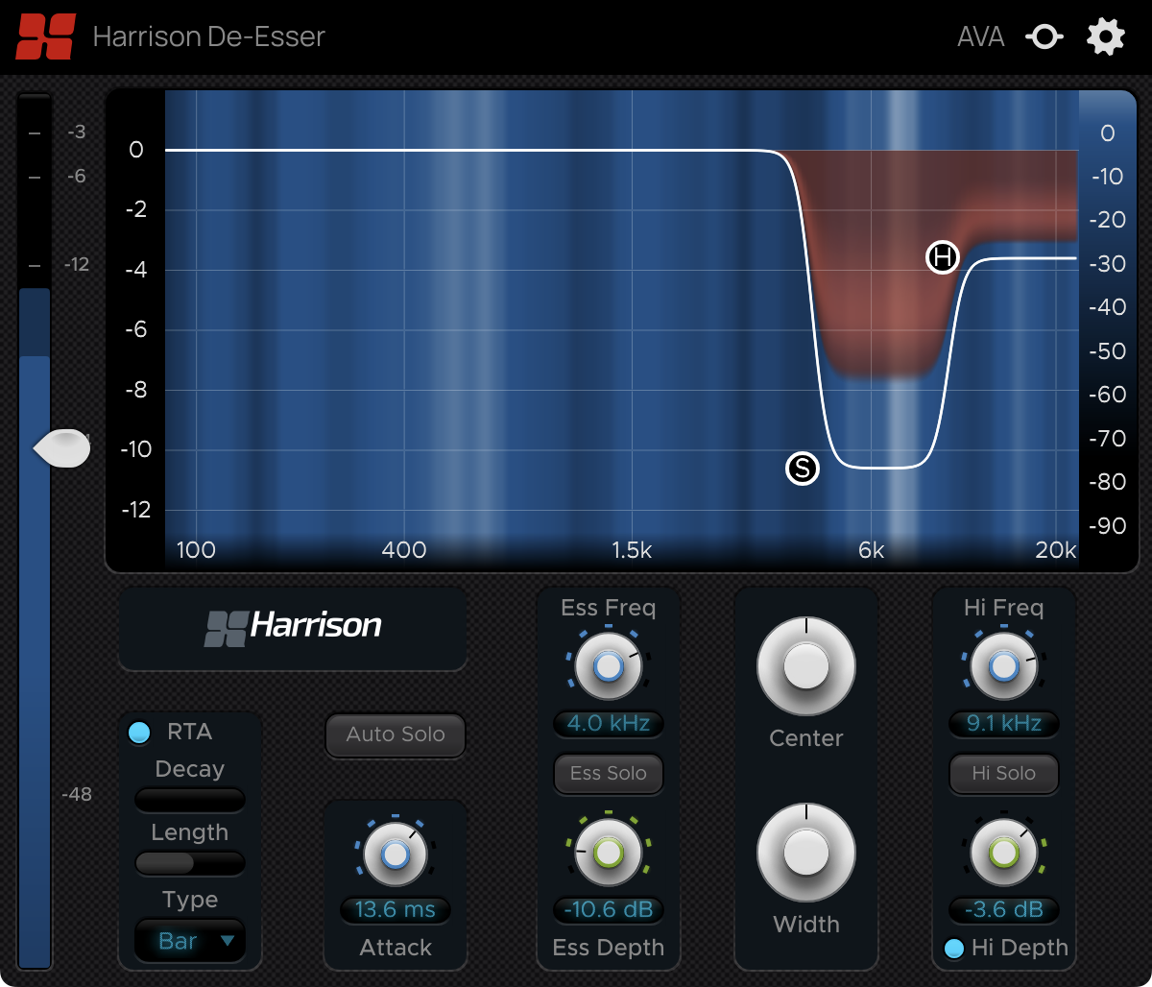Click the red Harrison logo icon
The image size is (1152, 987).
45,36
